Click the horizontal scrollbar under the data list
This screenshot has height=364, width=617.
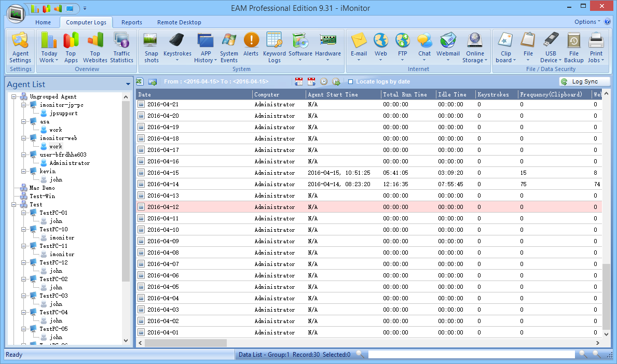186,343
